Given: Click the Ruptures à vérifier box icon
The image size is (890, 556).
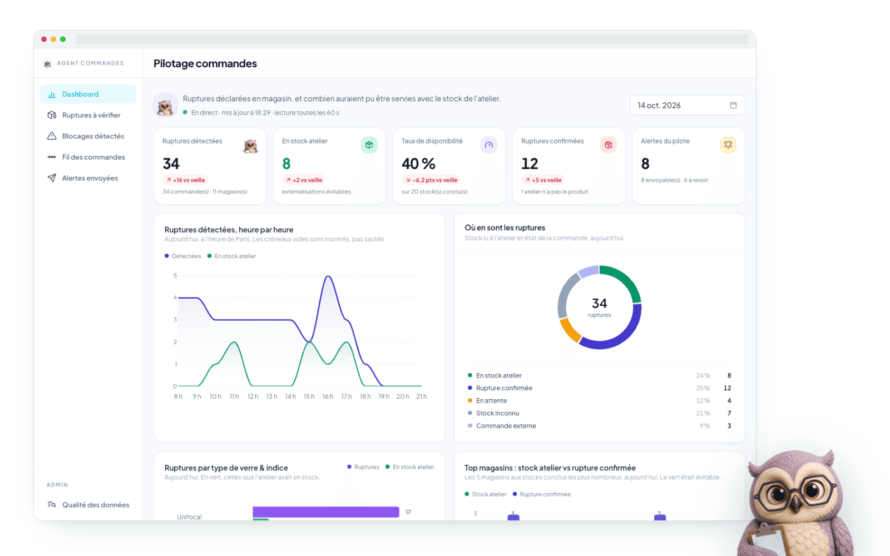Looking at the screenshot, I should coord(52,115).
